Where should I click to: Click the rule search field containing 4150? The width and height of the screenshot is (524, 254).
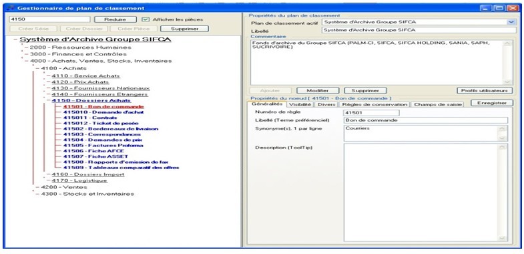[x=49, y=19]
